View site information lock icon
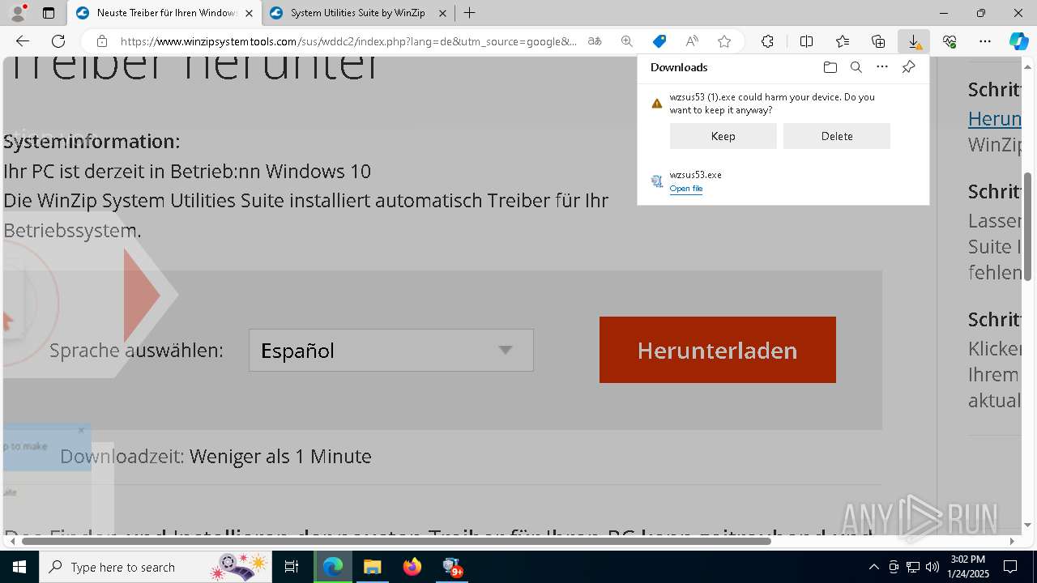The image size is (1037, 583). point(102,41)
